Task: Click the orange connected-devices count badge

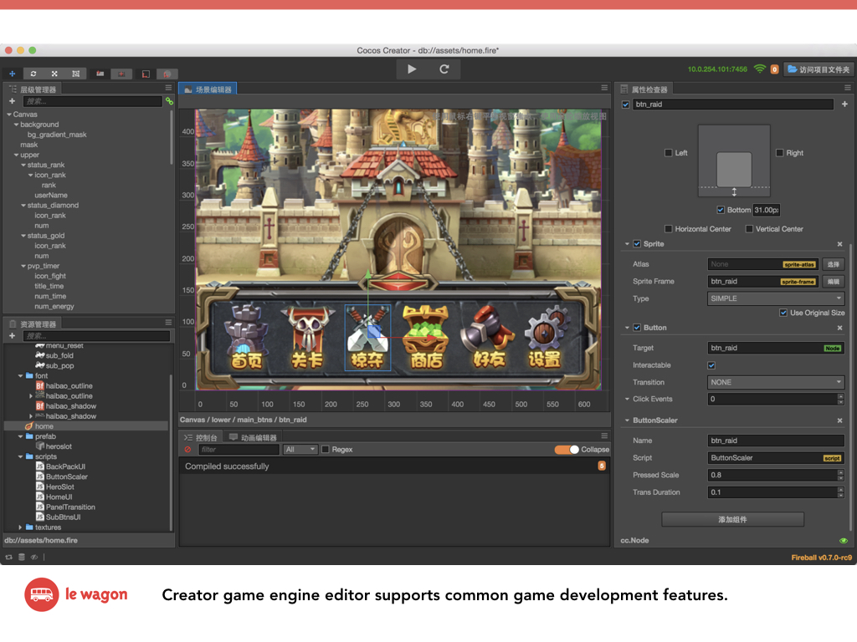Action: 774,69
